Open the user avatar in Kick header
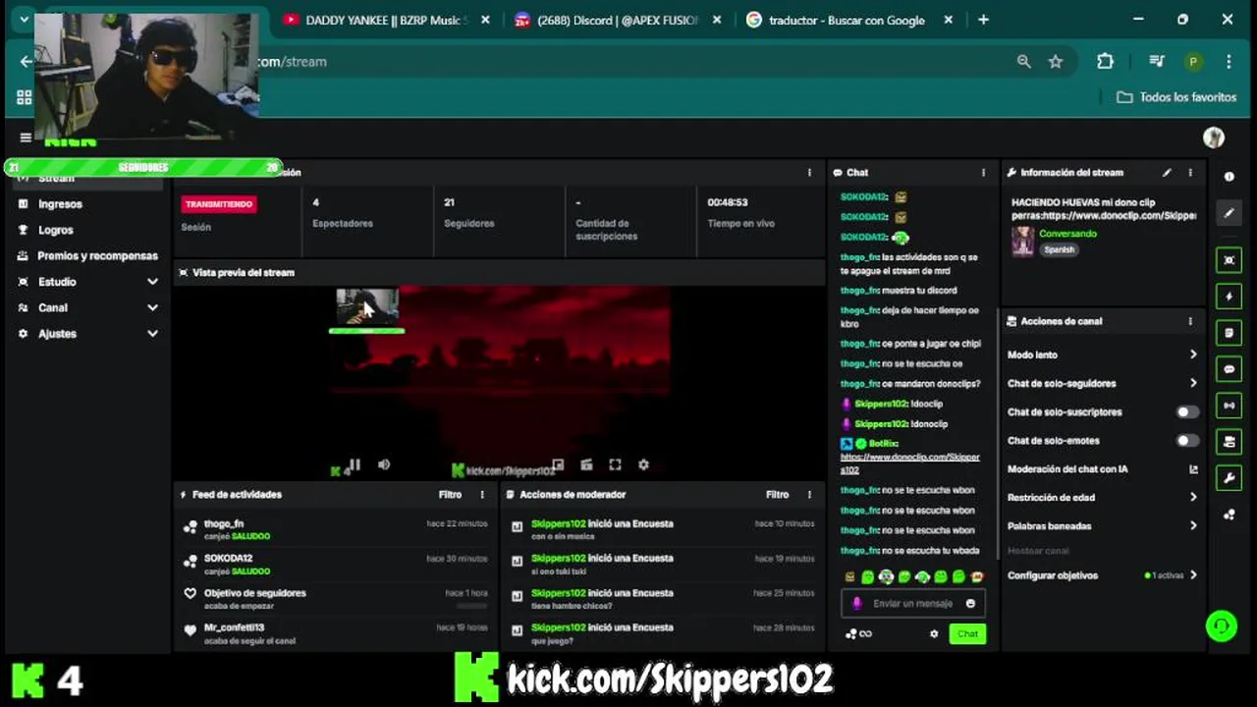The width and height of the screenshot is (1257, 707). 1214,137
